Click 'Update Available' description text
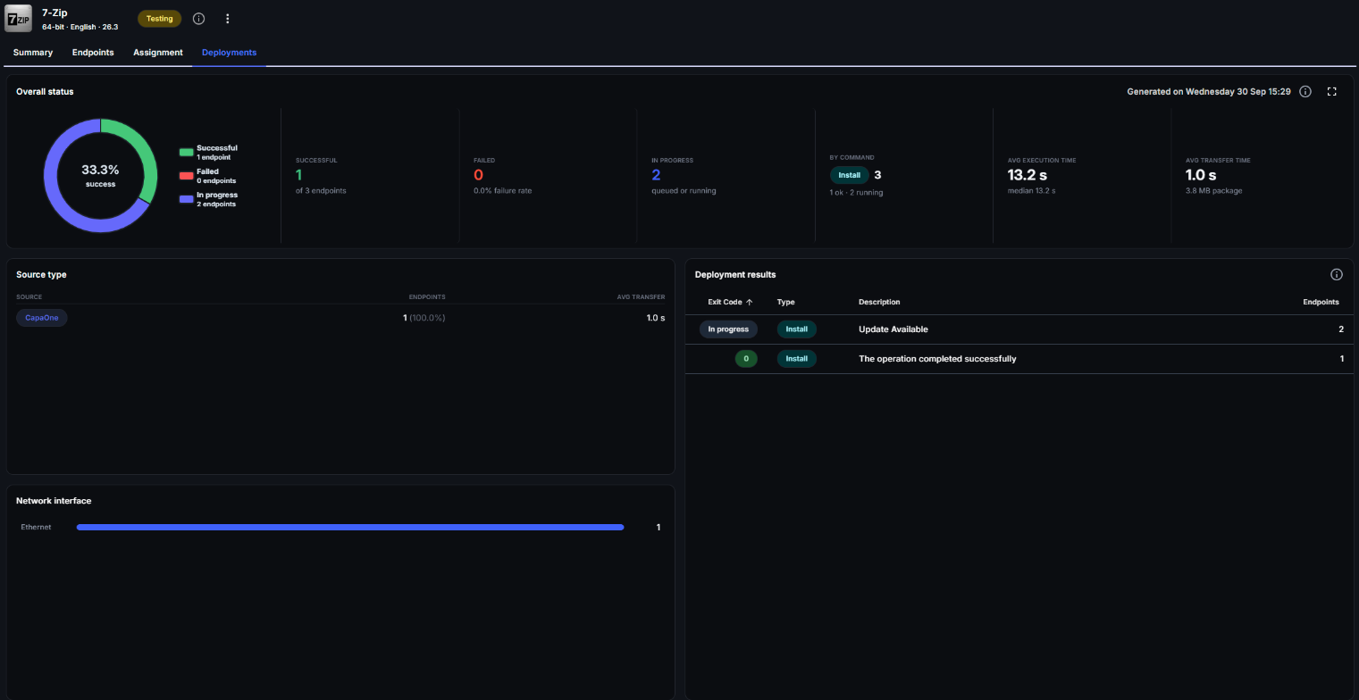Viewport: 1359px width, 700px height. click(x=893, y=329)
